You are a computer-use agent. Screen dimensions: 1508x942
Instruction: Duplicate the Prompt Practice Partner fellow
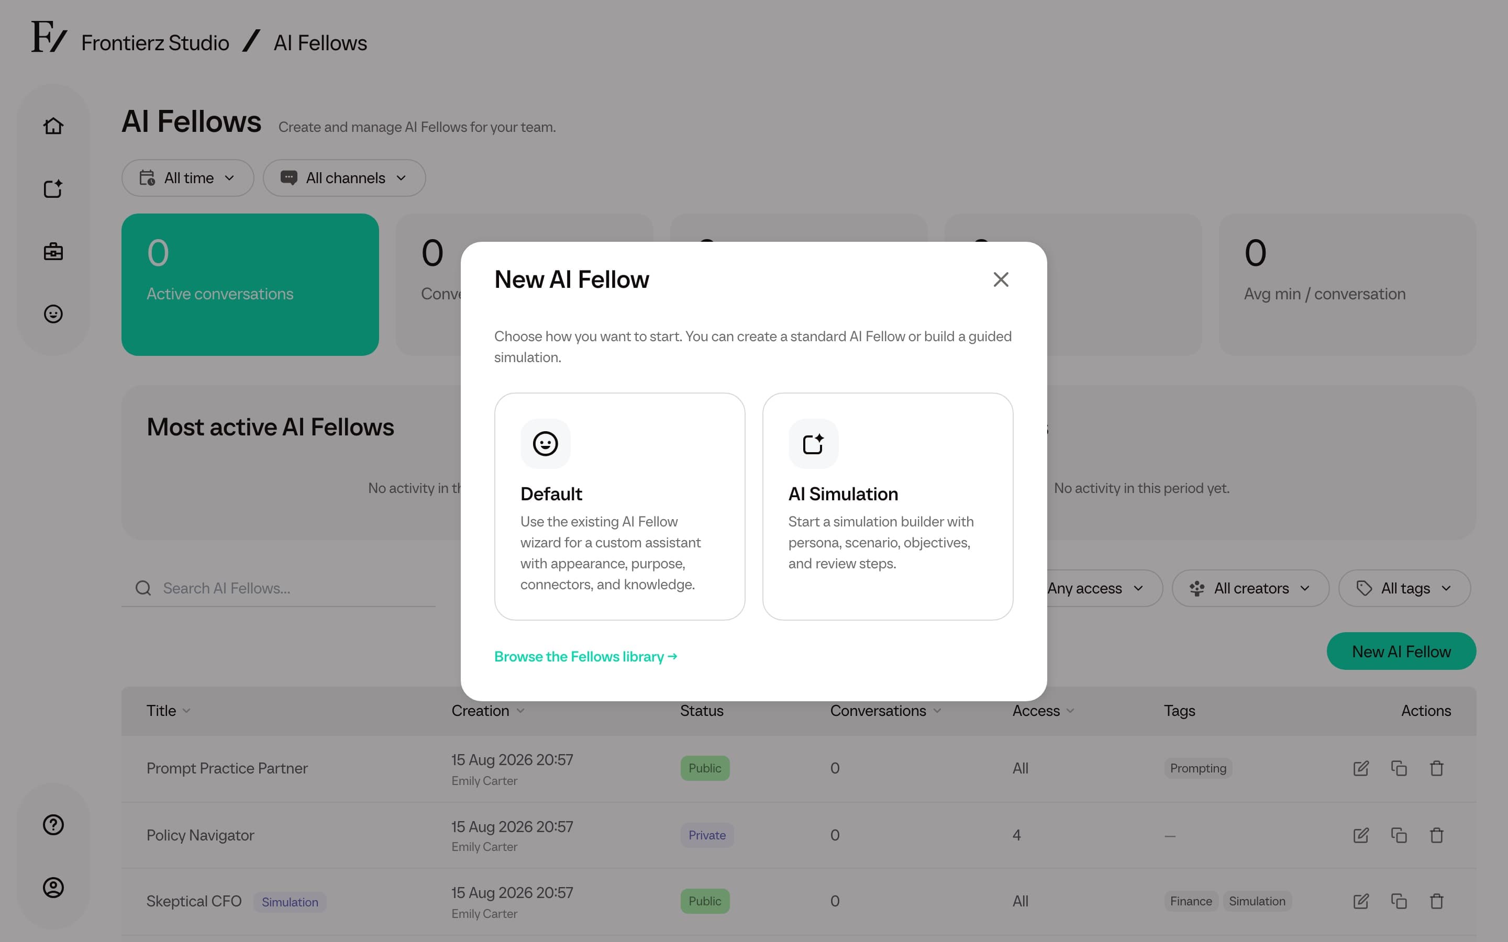(1399, 768)
